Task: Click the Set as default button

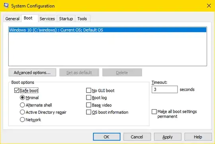Action: (79, 72)
